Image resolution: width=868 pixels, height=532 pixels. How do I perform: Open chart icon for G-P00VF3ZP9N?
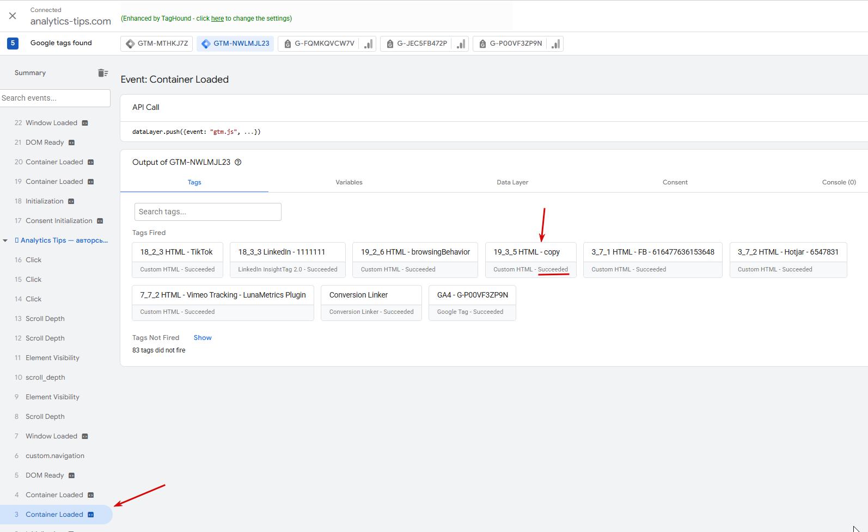555,44
